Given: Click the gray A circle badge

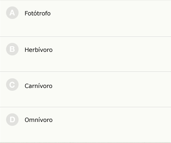Looking at the screenshot, I should [12, 13].
